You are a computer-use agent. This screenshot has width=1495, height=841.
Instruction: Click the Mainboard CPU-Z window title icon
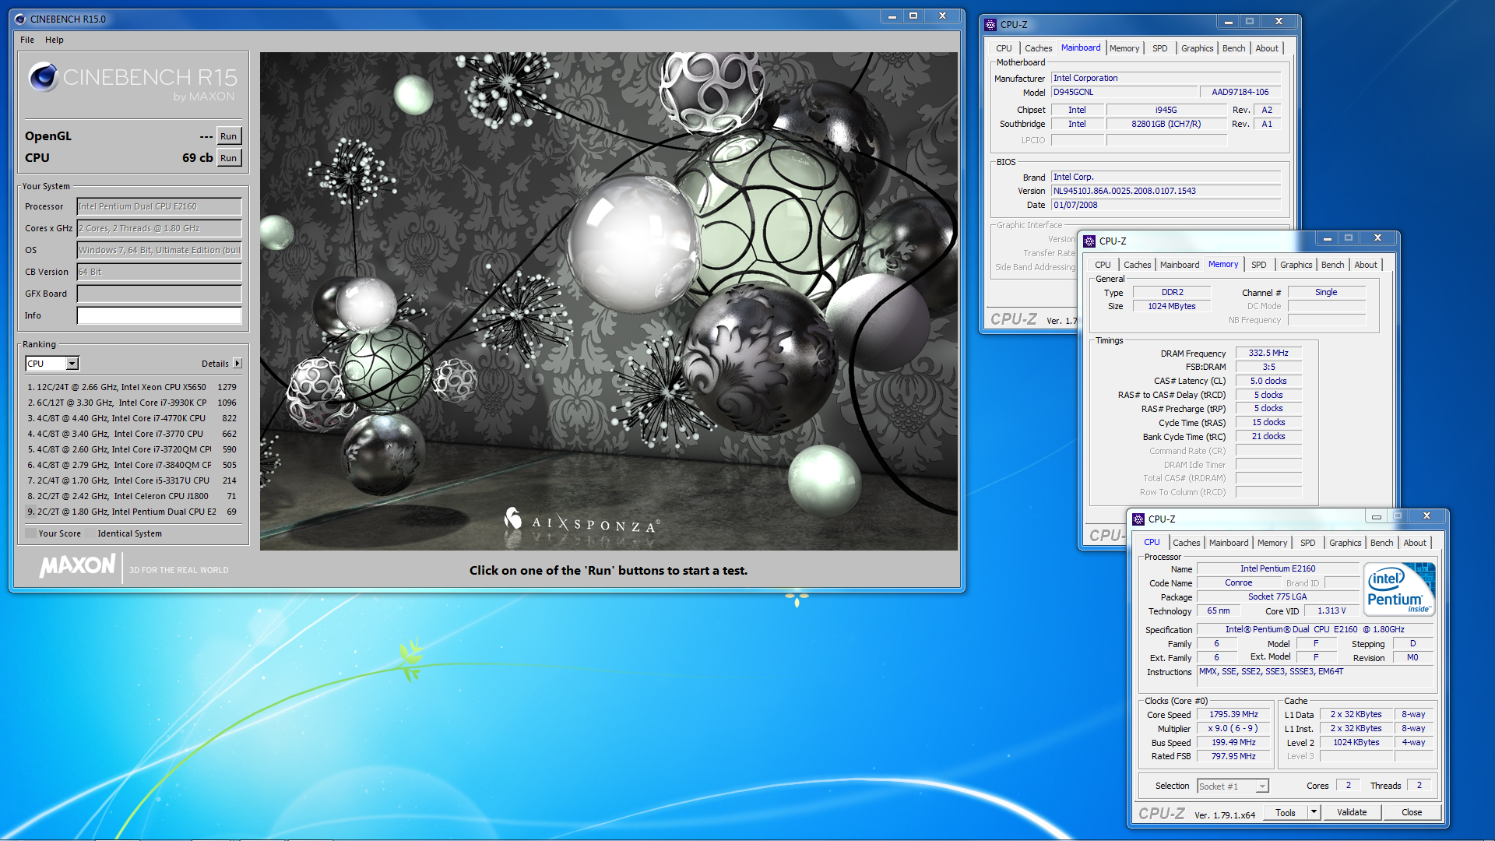[x=990, y=25]
